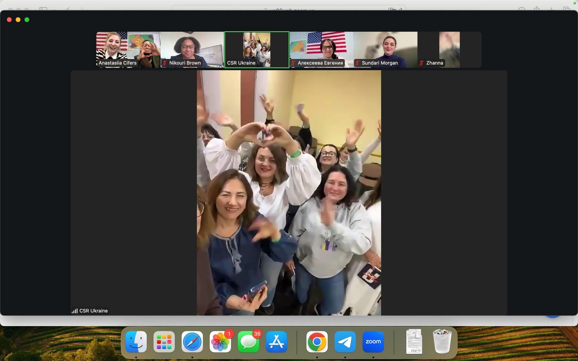Viewport: 578px width, 361px height.
Task: Open Telegram from the dock
Action: click(345, 342)
